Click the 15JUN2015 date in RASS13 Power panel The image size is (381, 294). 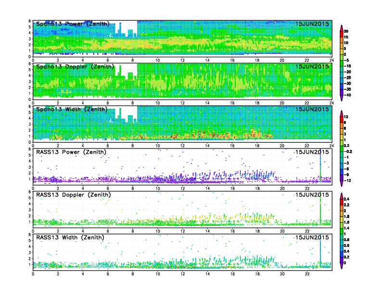click(x=312, y=152)
